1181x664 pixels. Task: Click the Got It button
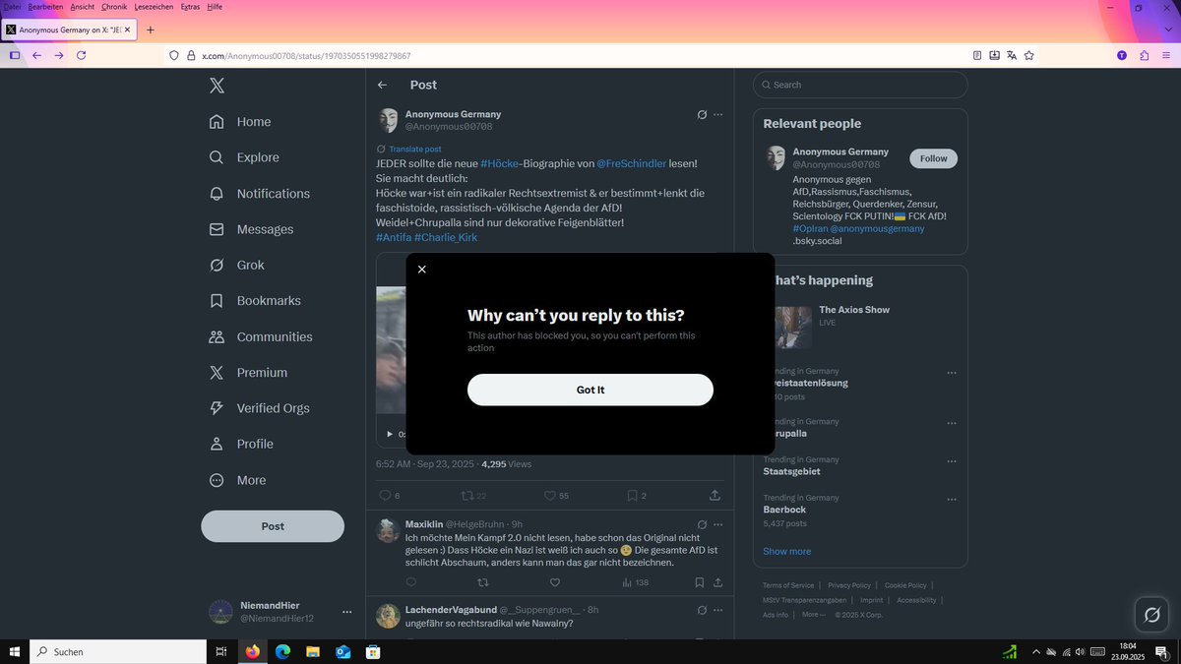point(590,390)
